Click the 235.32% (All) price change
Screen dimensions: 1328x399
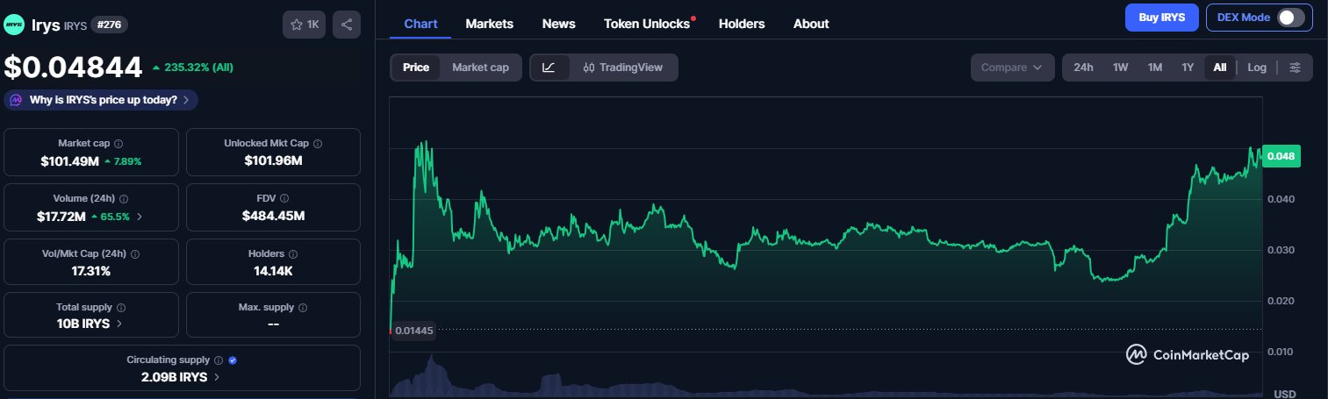tap(193, 67)
